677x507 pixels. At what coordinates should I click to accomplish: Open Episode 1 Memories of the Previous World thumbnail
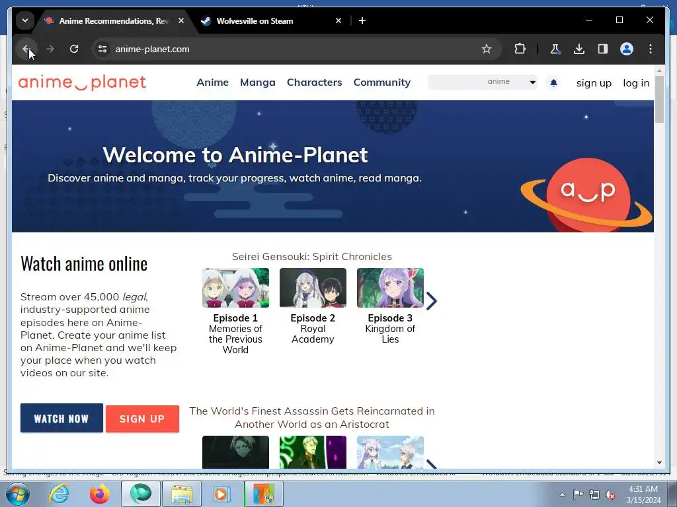(235, 288)
